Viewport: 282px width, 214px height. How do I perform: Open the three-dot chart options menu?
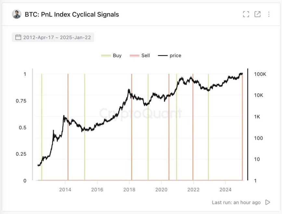pyautogui.click(x=268, y=14)
